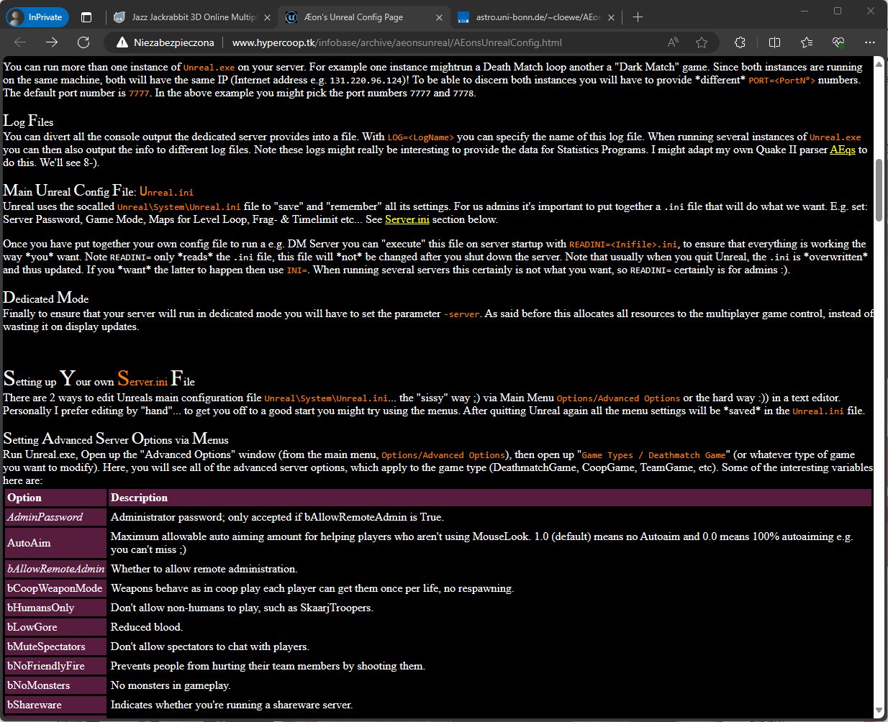The image size is (888, 722).
Task: Add this page to favorites
Action: [x=702, y=42]
